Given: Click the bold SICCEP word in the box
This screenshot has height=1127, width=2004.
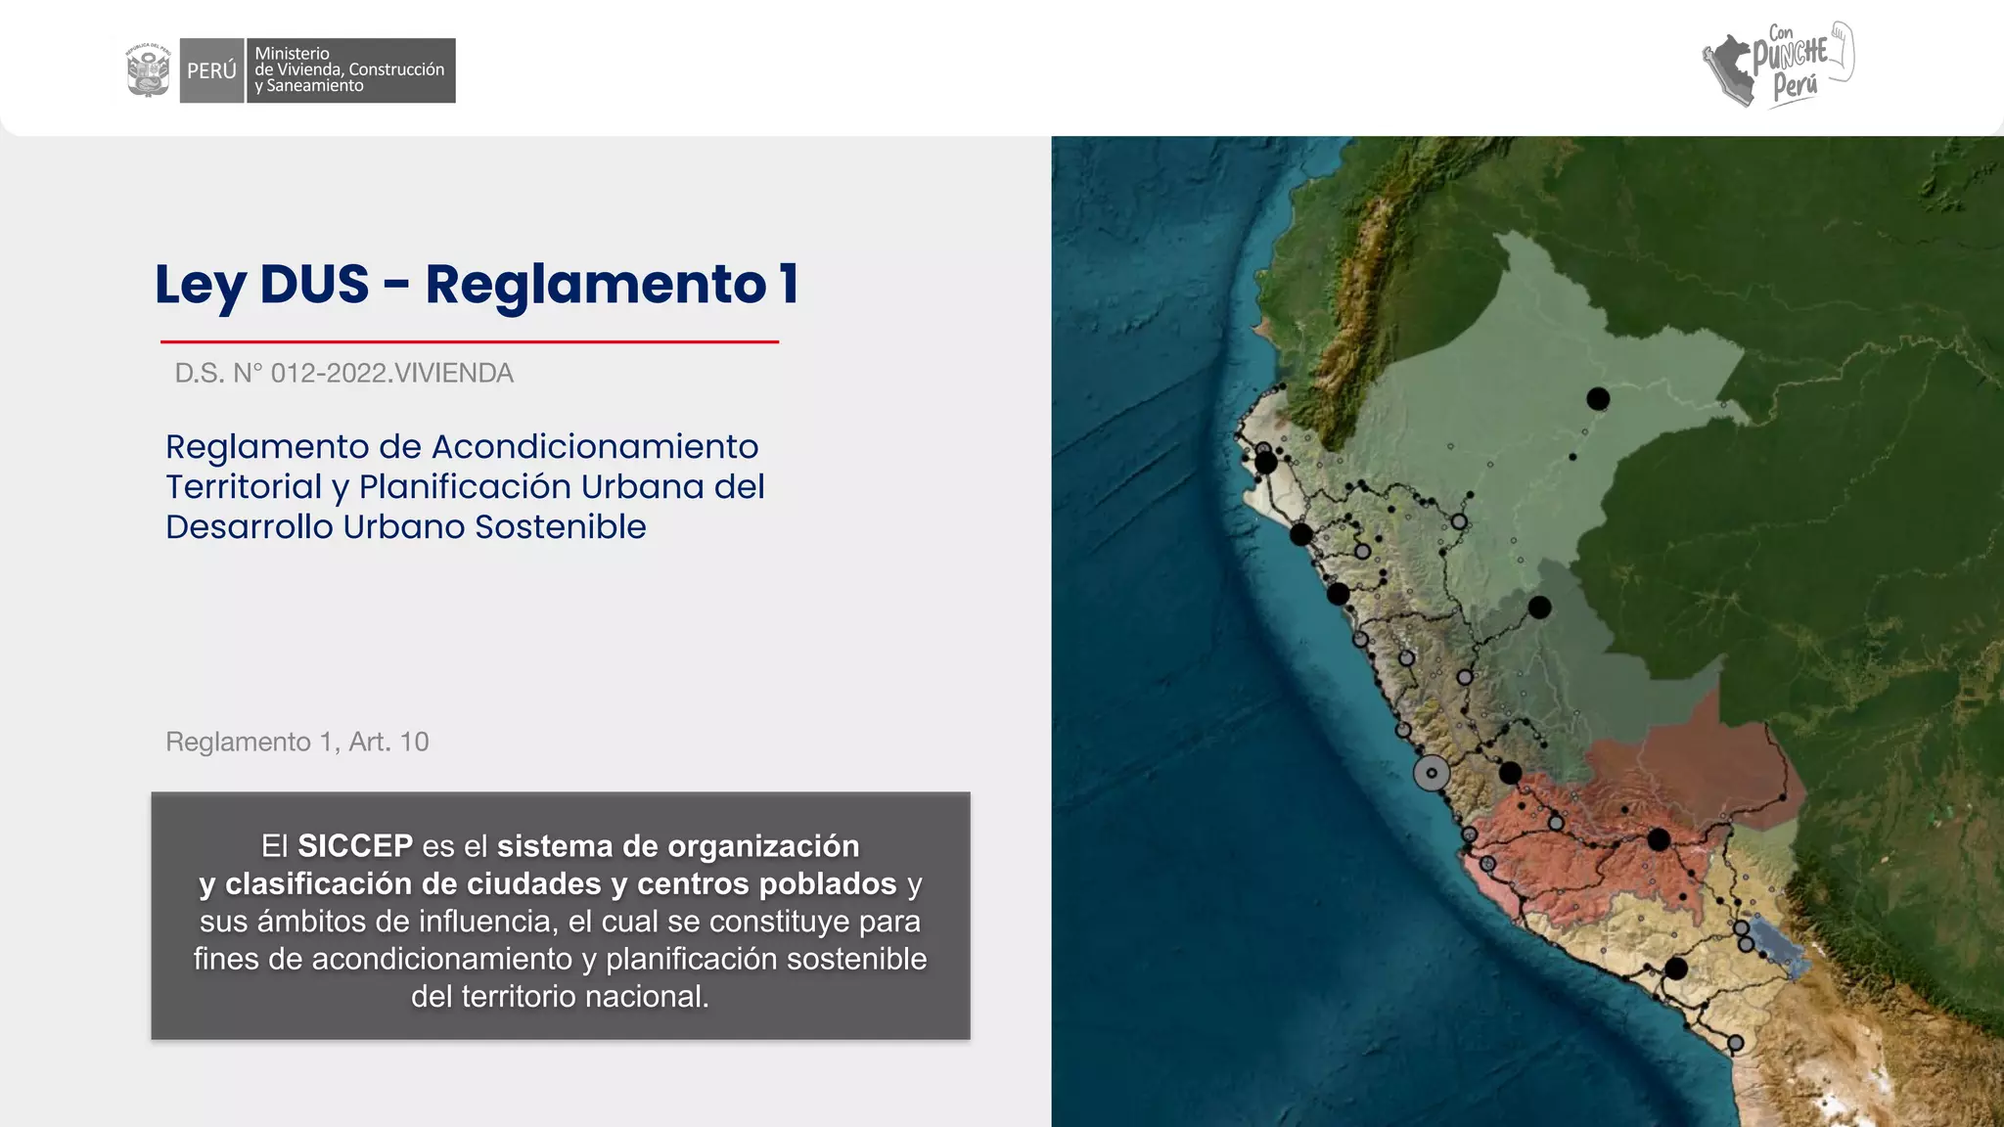Looking at the screenshot, I should click(x=354, y=845).
